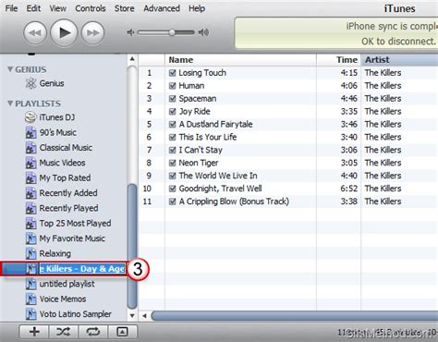This screenshot has width=438, height=342.
Task: Select the untitled playlist icon
Action: [x=30, y=284]
